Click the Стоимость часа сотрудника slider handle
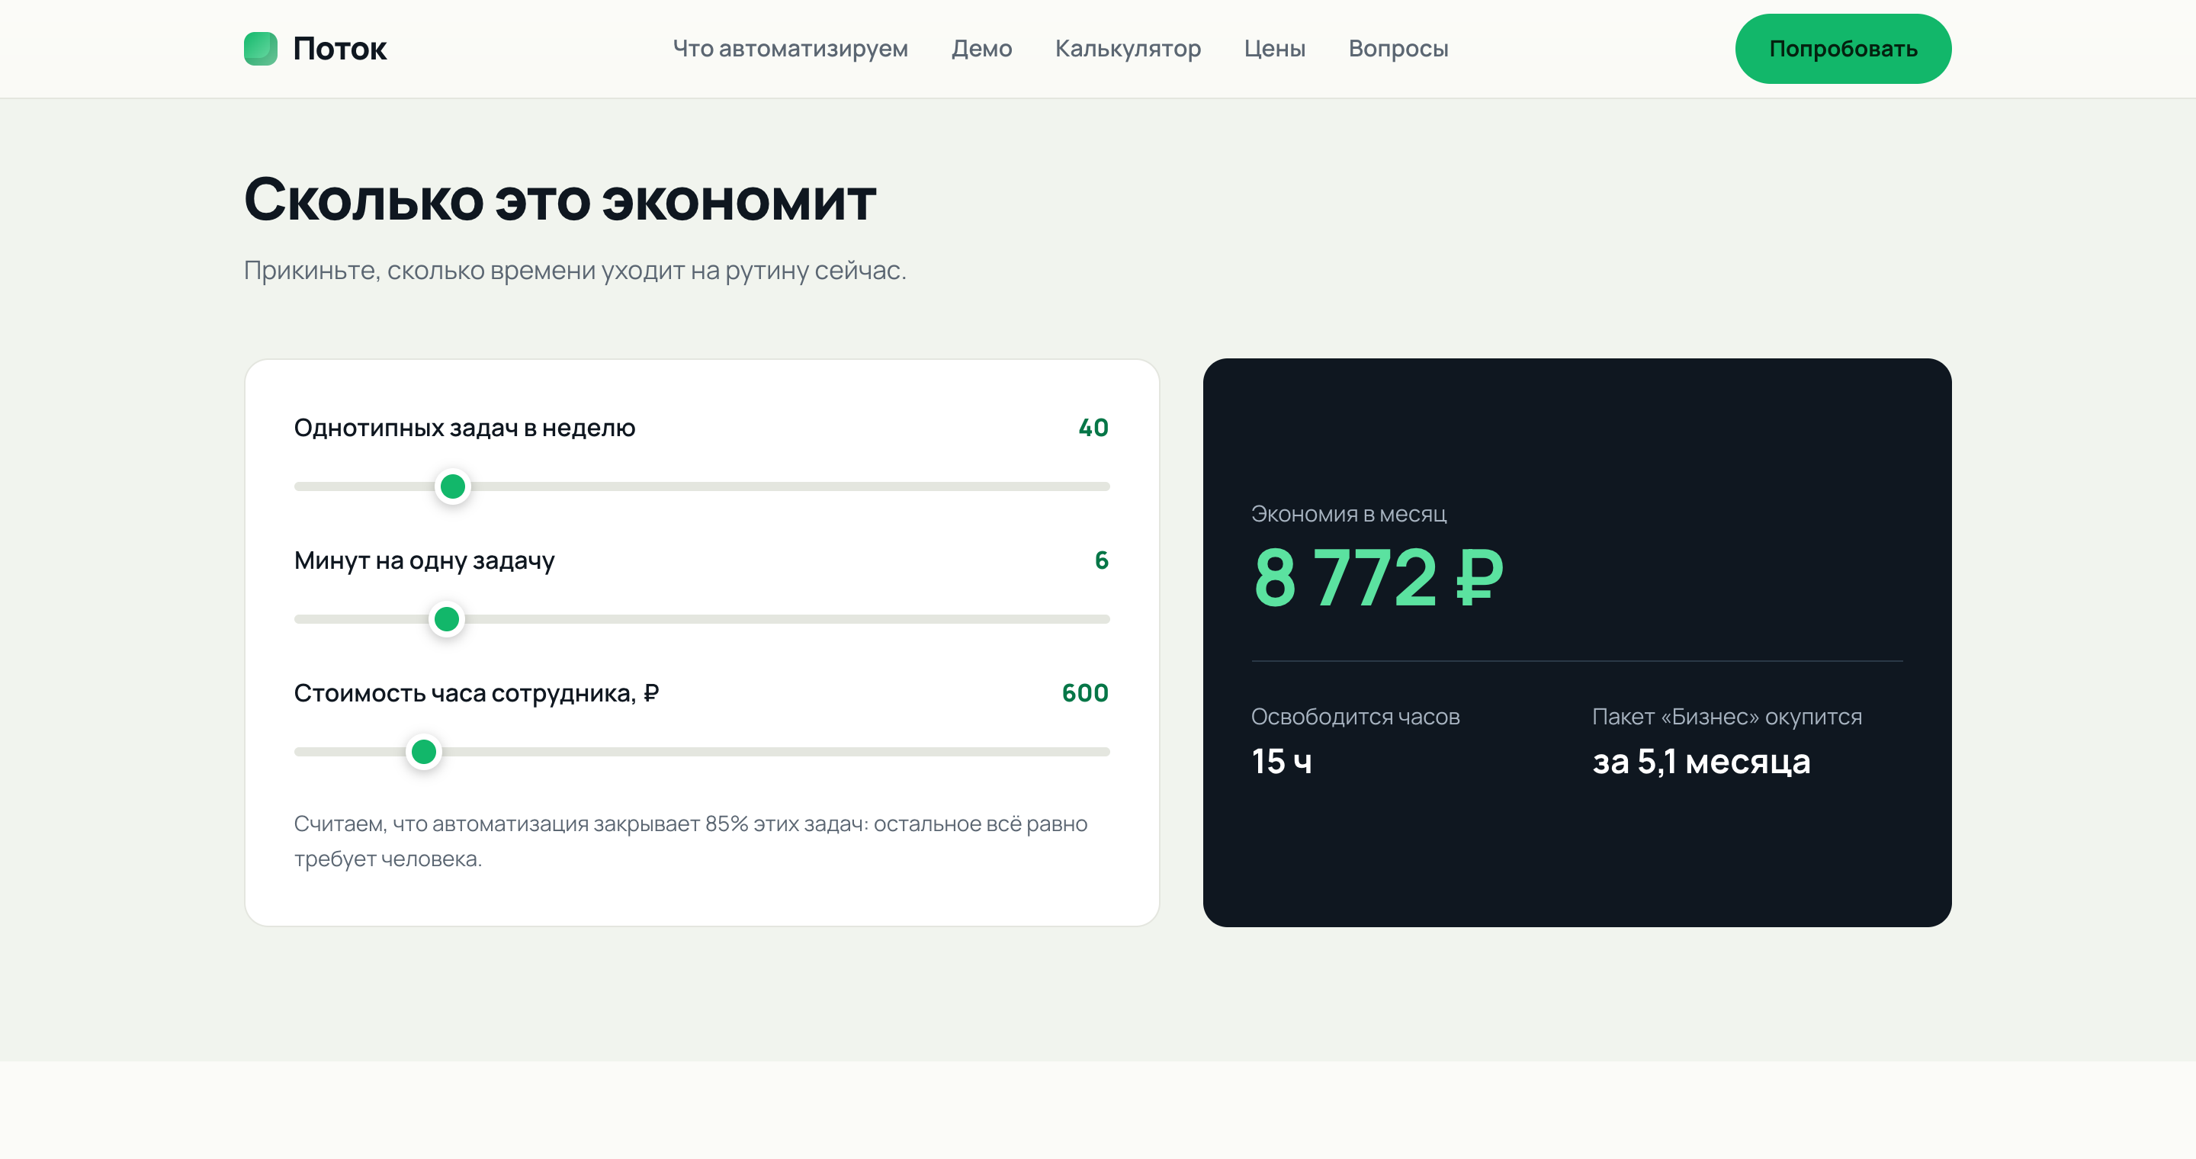Image resolution: width=2196 pixels, height=1159 pixels. pos(424,752)
